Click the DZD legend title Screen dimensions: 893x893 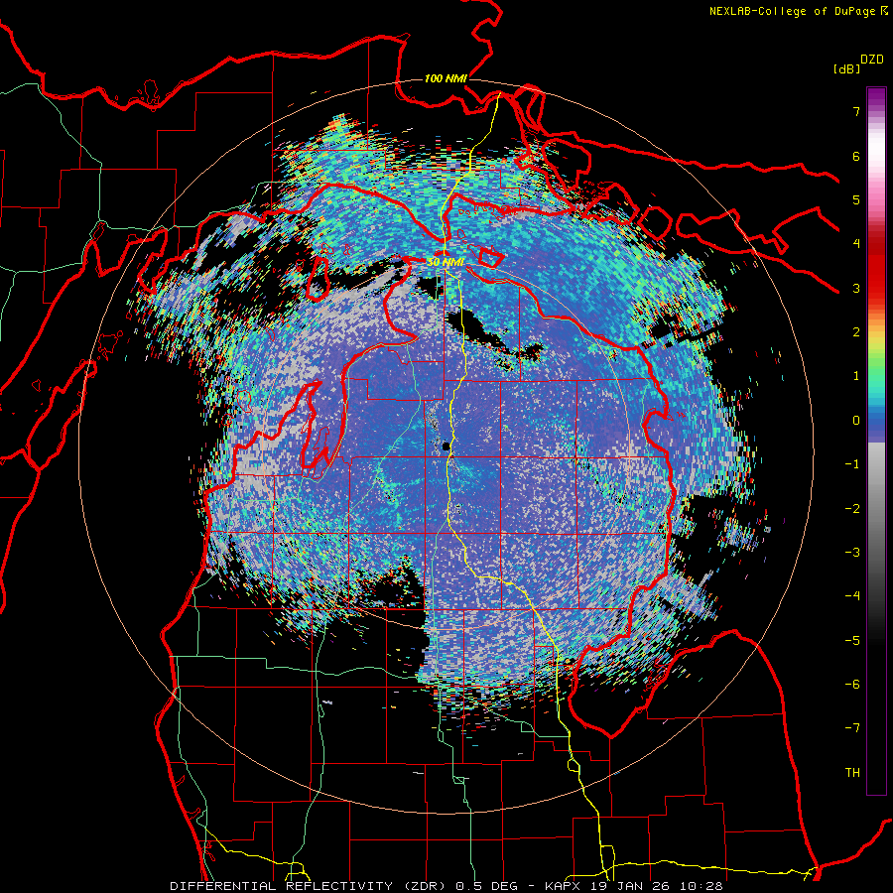tap(872, 60)
